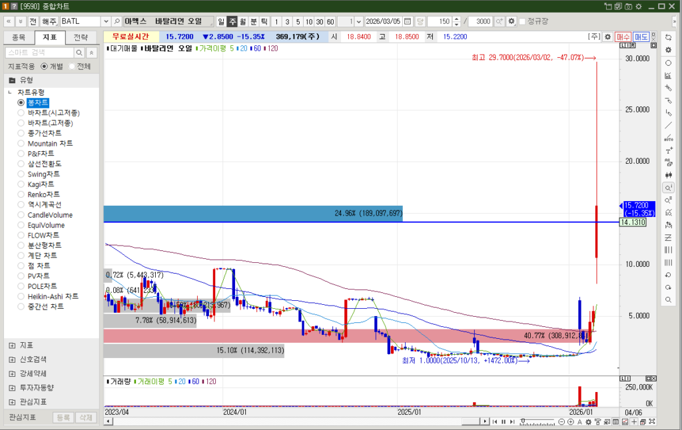Click the refresh icon atop right toolbar
The image size is (682, 430).
pos(668,37)
